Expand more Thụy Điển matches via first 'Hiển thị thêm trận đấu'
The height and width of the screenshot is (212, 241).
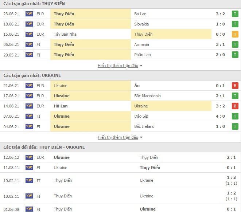(x=118, y=66)
